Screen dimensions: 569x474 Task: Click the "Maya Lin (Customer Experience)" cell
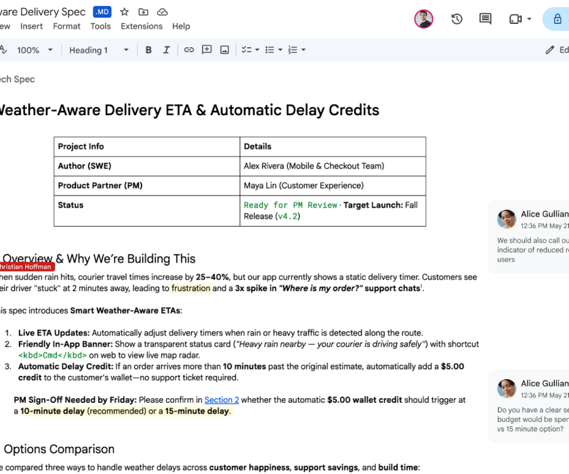click(333, 186)
